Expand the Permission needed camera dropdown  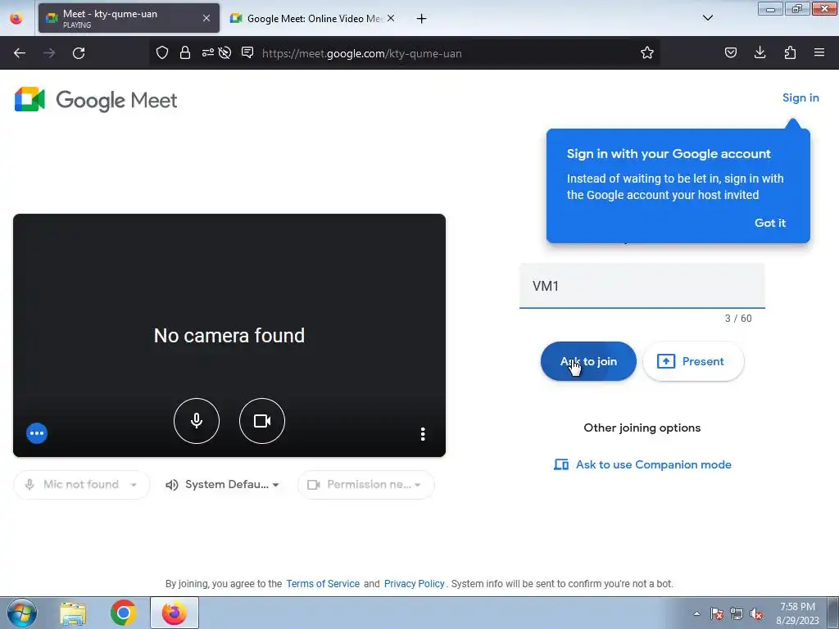(x=365, y=485)
